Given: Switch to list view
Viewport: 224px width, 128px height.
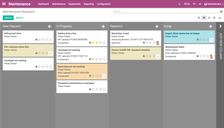Looking at the screenshot, I should (209, 18).
